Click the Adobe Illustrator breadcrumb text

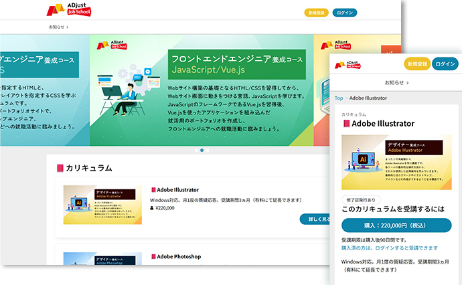pos(368,98)
